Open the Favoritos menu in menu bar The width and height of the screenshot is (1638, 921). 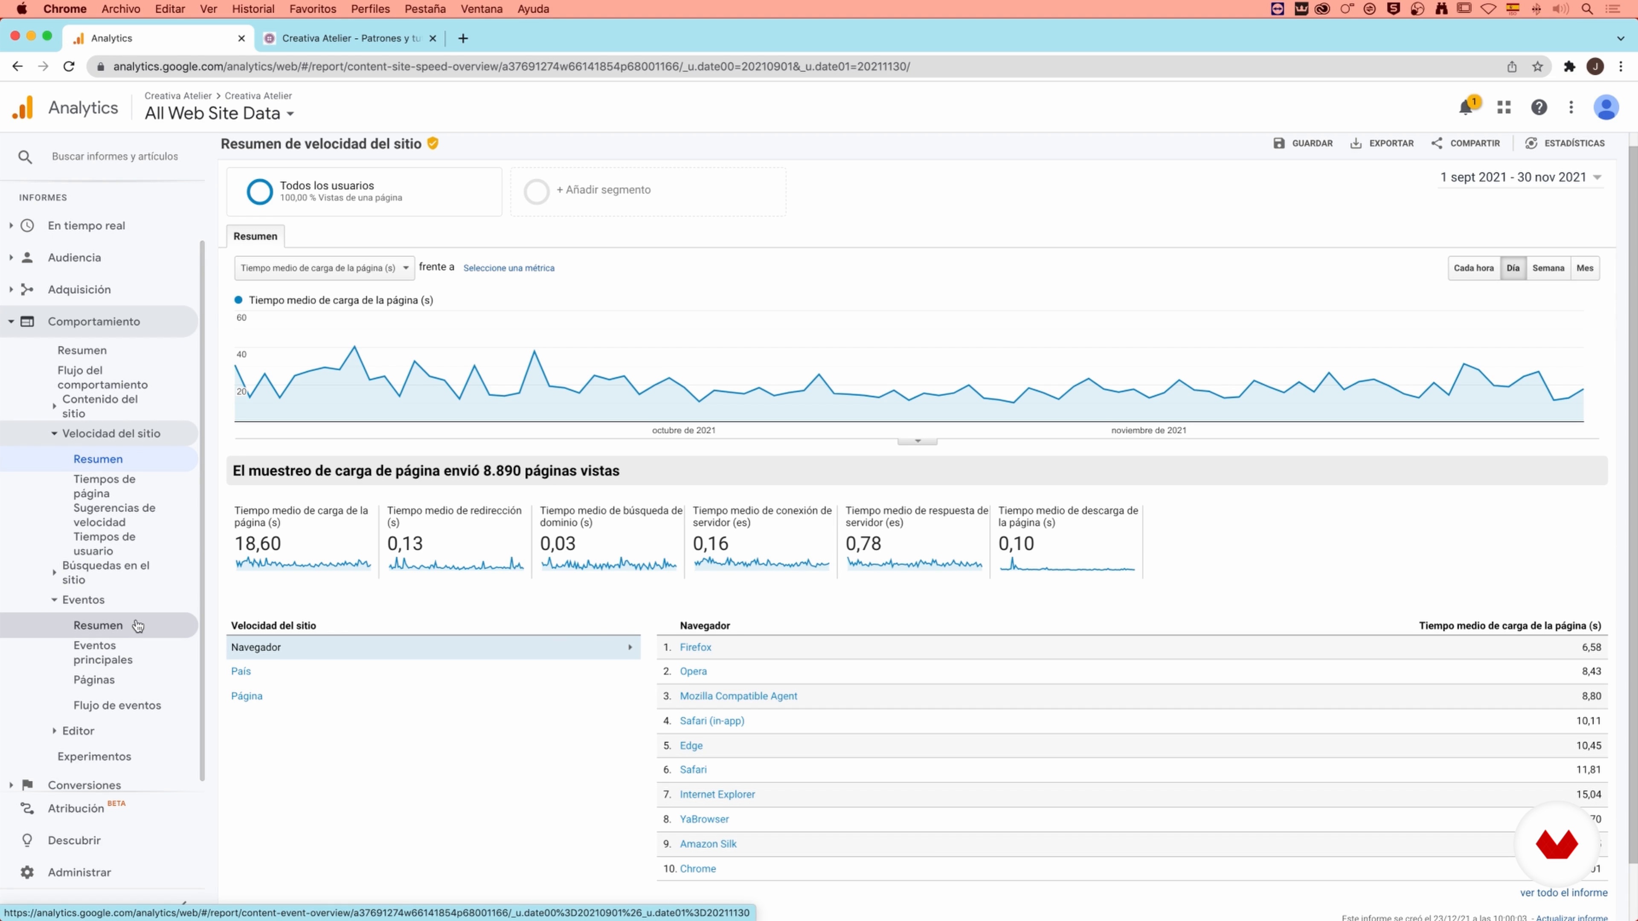coord(312,9)
